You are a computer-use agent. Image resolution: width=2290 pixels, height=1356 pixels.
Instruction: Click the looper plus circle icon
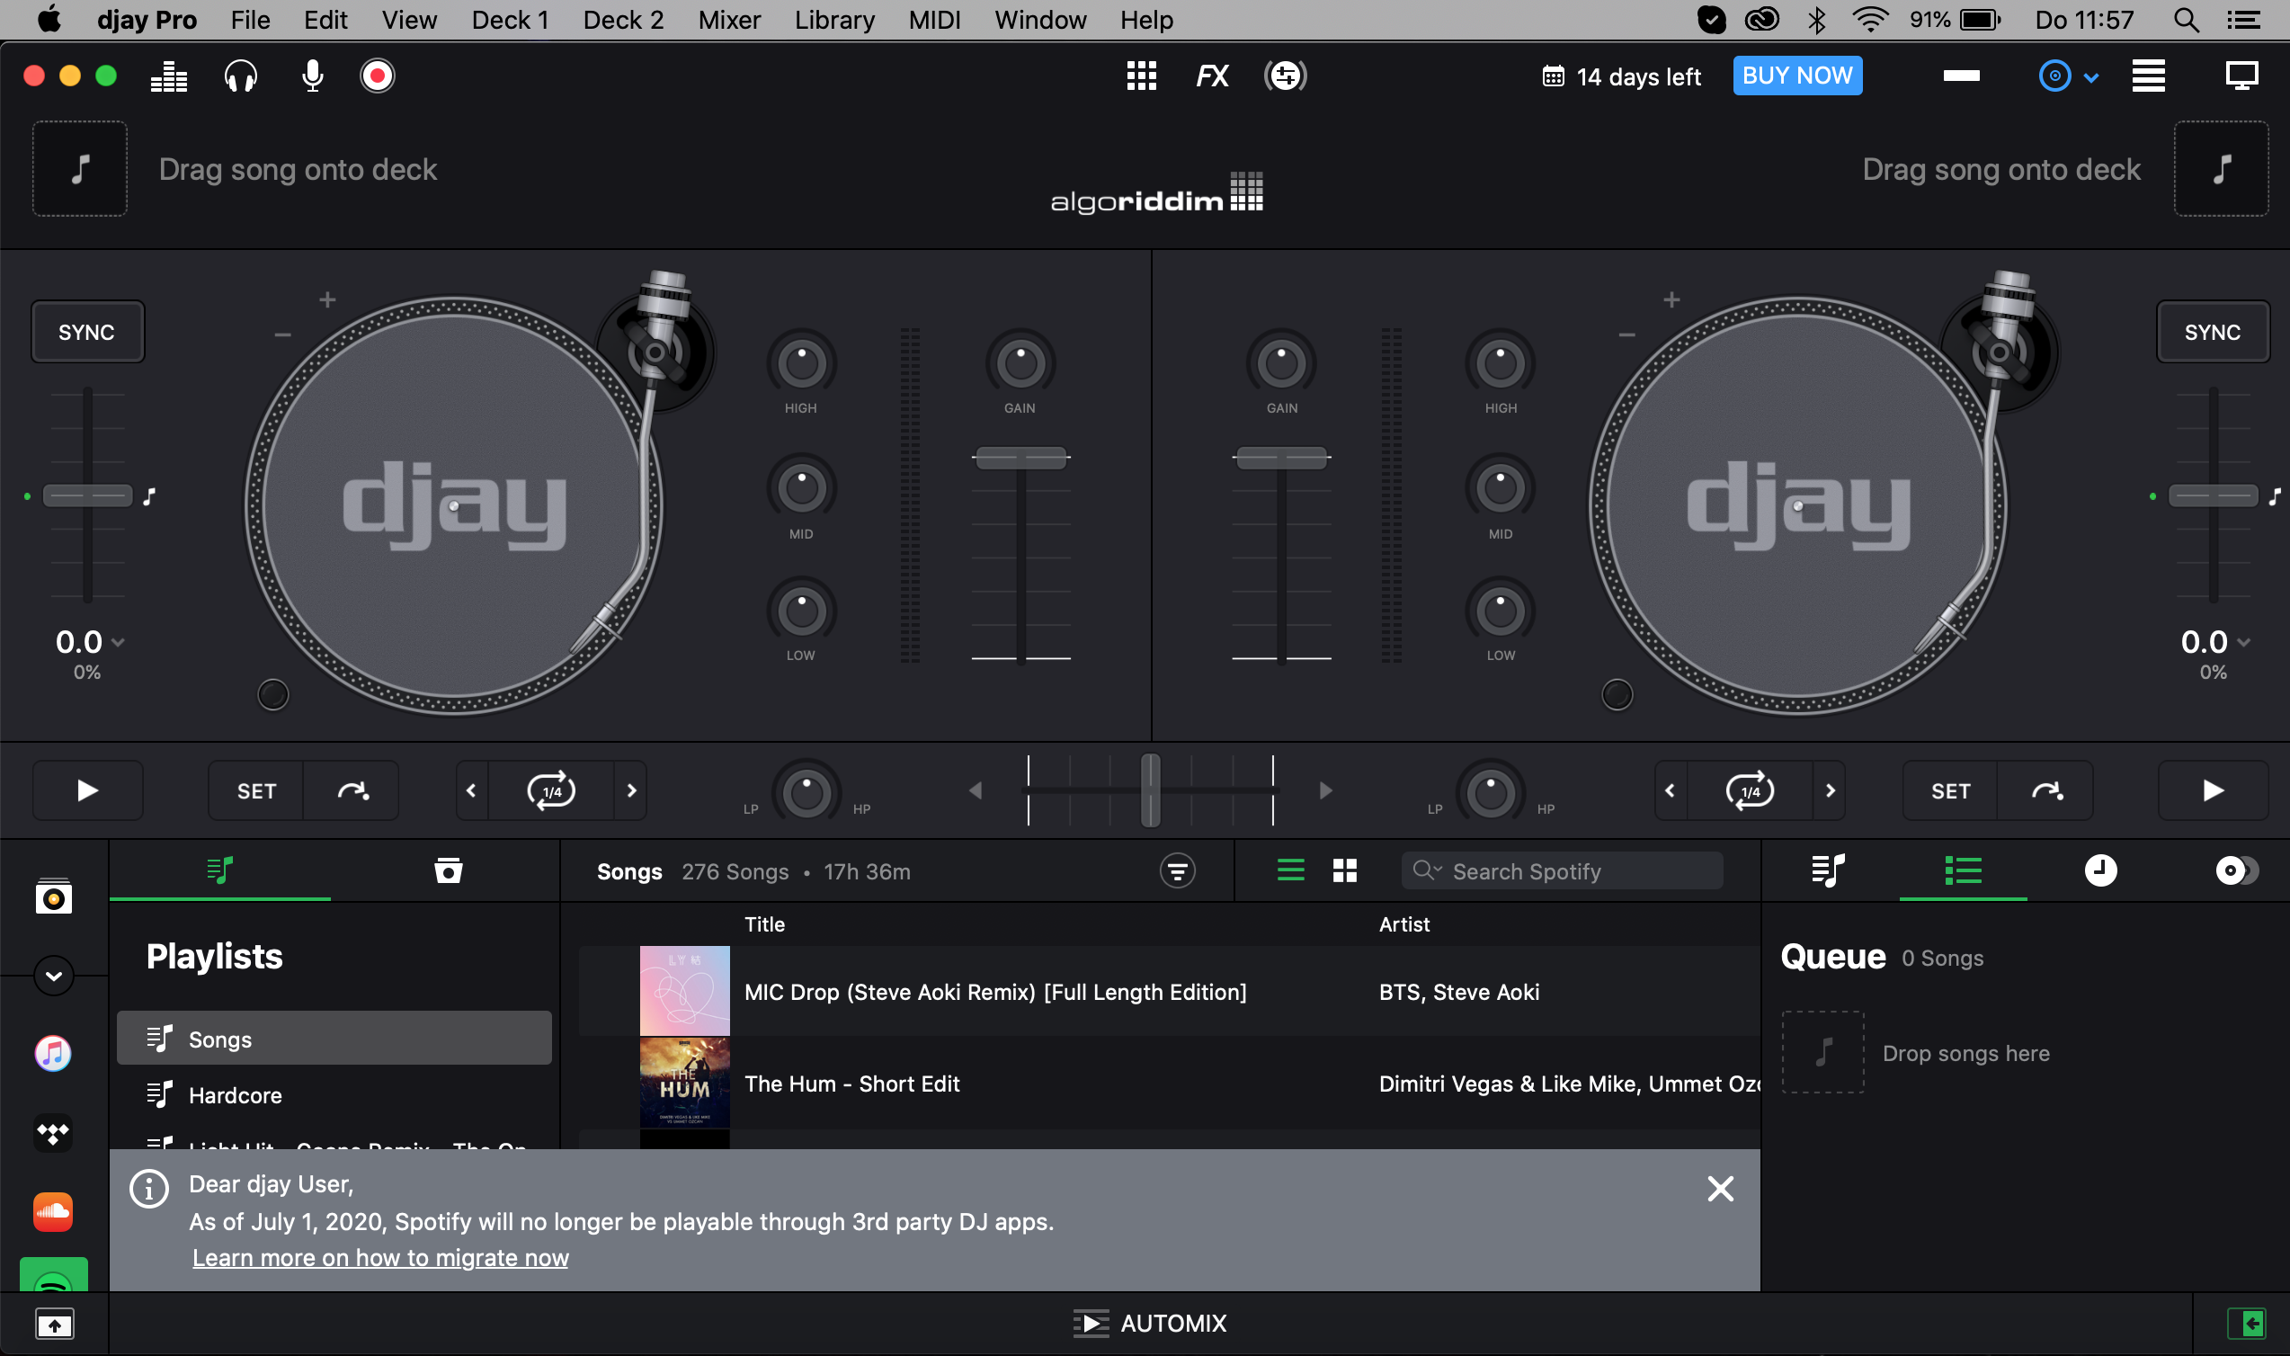(x=1285, y=76)
